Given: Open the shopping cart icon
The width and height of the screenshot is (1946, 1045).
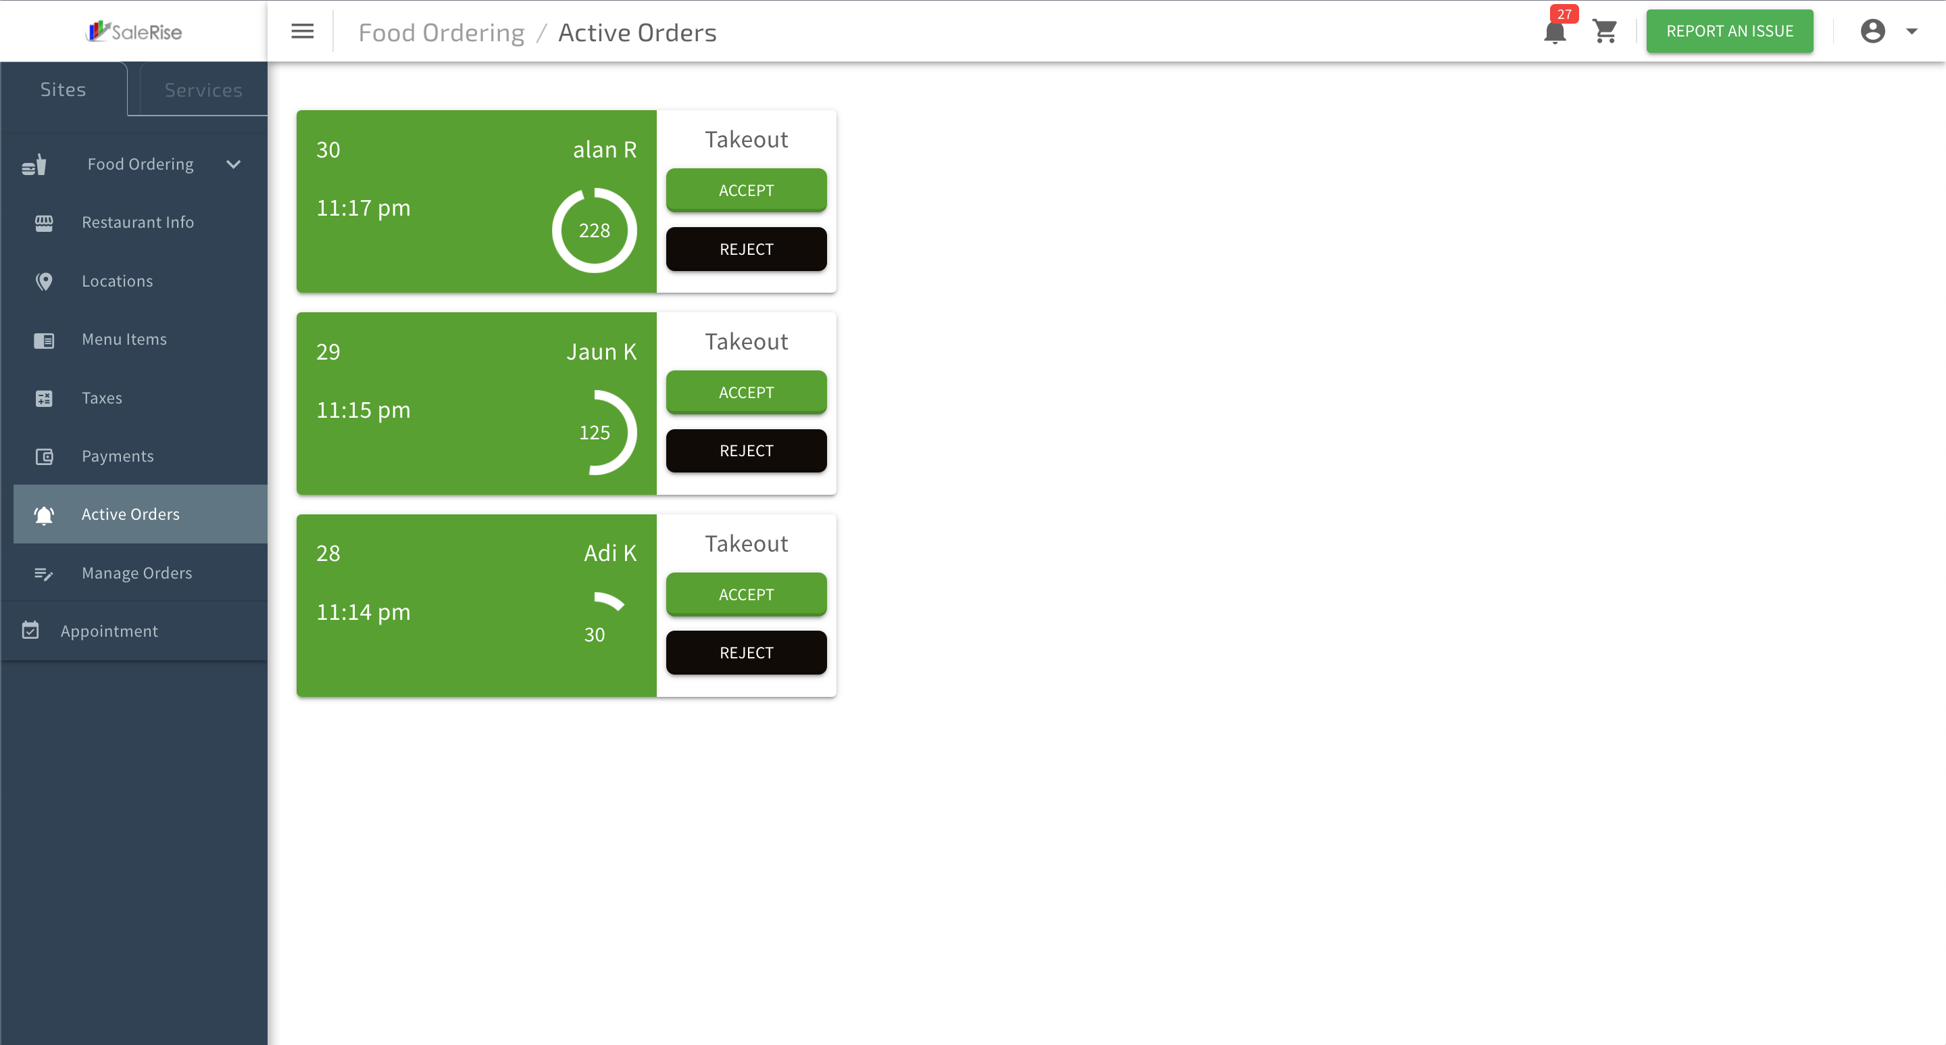Looking at the screenshot, I should (1605, 32).
